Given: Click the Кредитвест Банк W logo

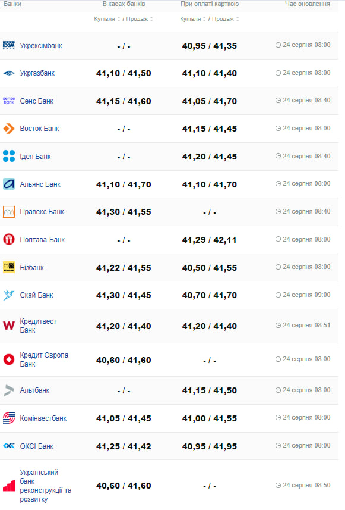Looking at the screenshot, I should (x=9, y=326).
